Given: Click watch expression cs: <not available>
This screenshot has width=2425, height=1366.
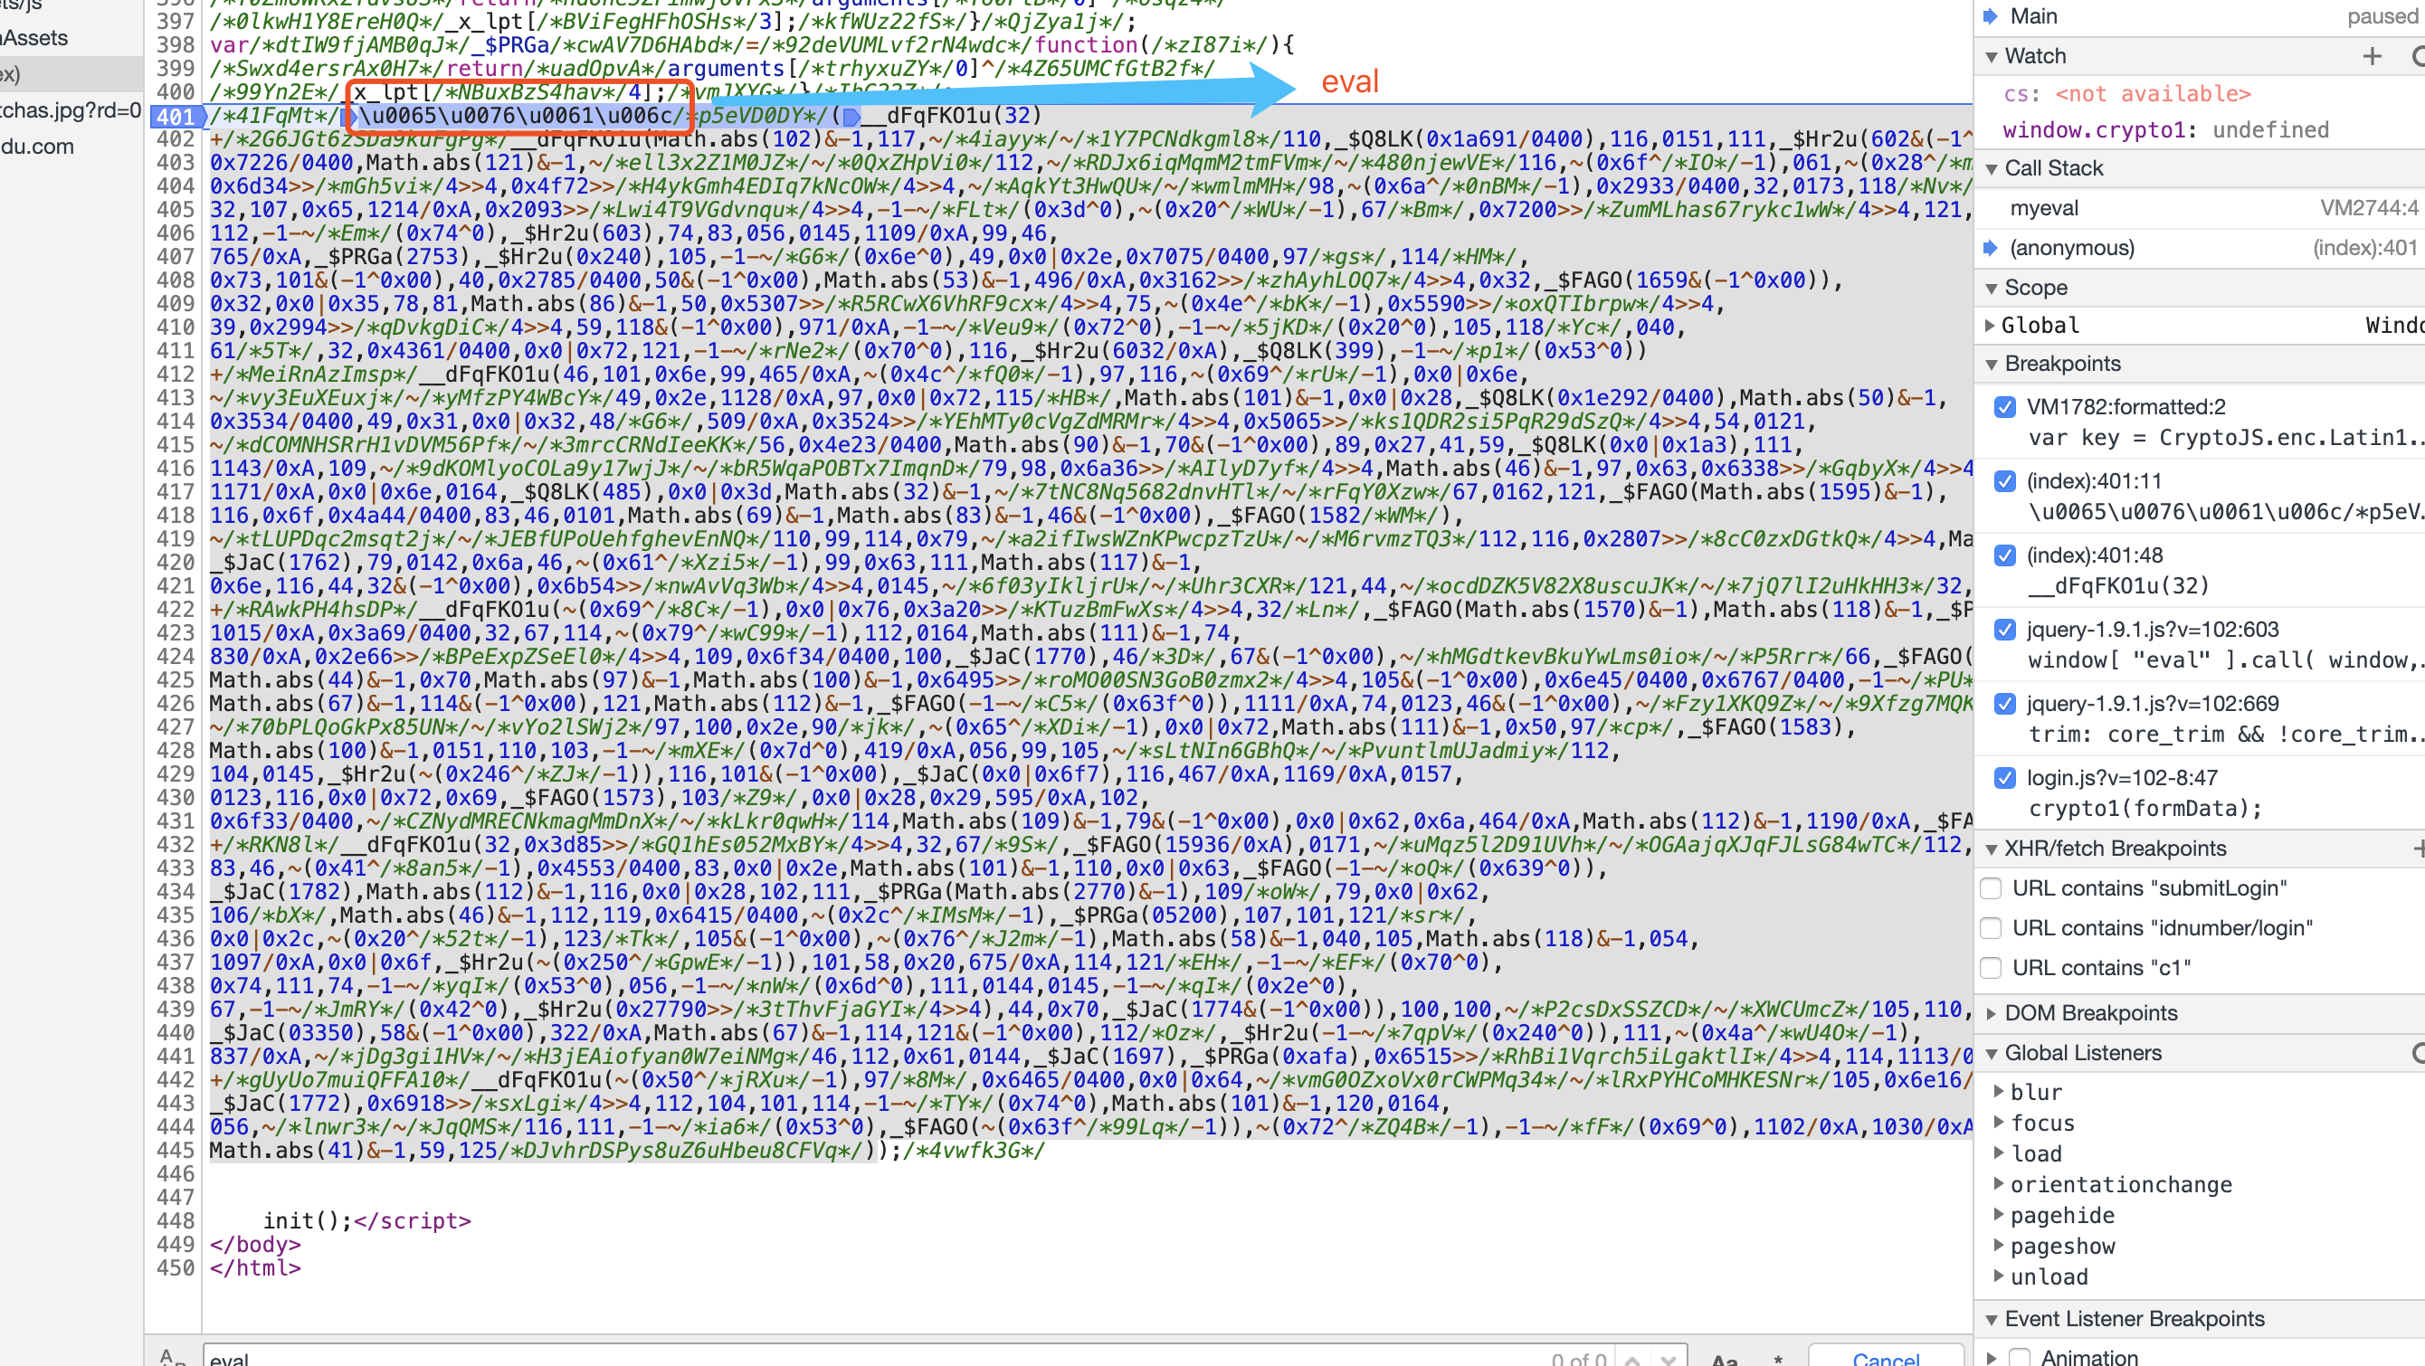Looking at the screenshot, I should click(x=2126, y=94).
